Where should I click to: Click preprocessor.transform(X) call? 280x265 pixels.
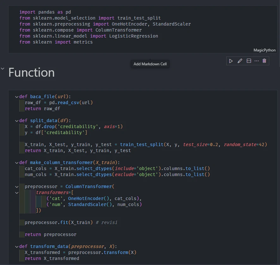pos(102,252)
